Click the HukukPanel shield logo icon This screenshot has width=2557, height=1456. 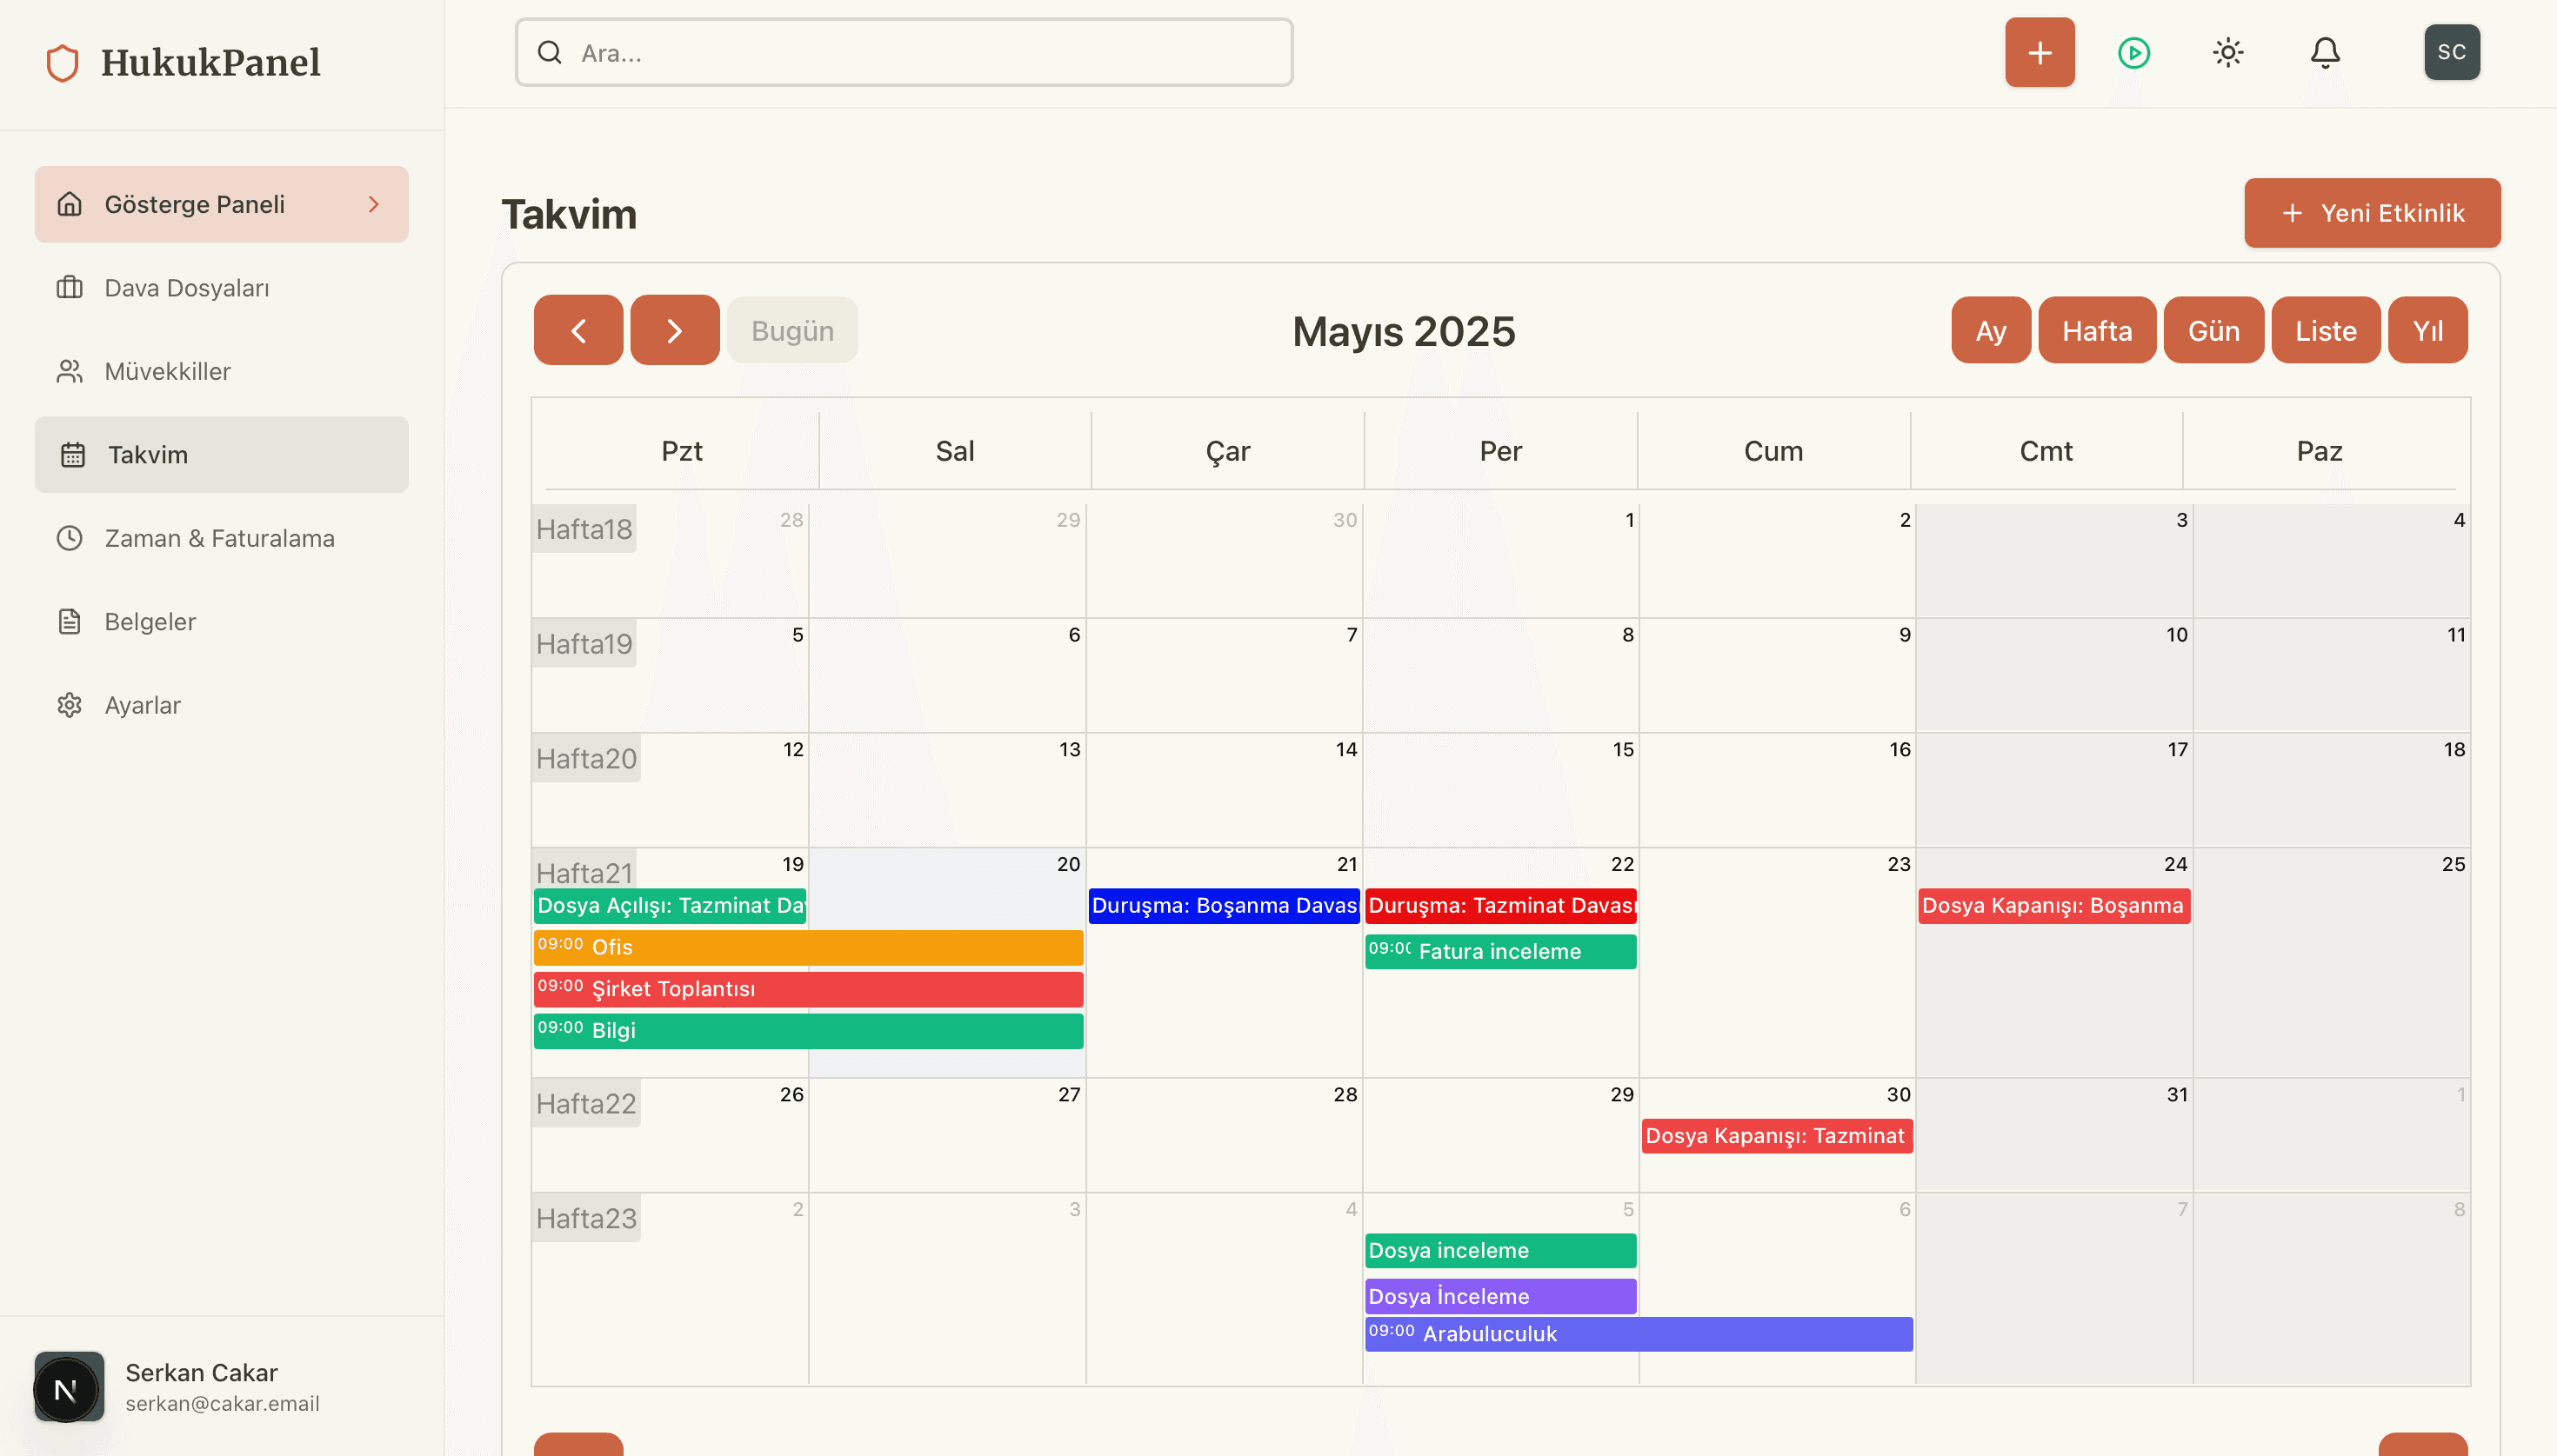click(62, 62)
